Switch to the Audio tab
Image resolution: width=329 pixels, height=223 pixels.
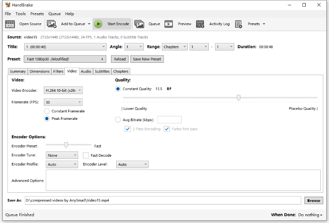tap(86, 72)
